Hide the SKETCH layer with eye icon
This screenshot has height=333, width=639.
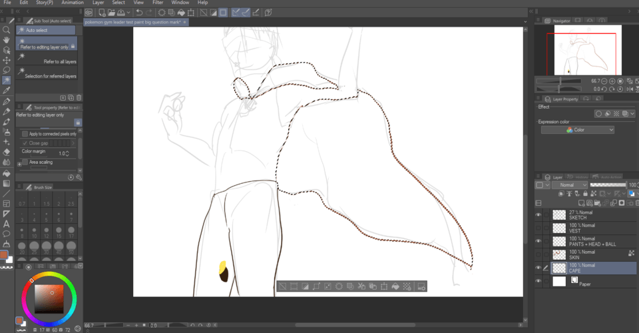point(538,214)
